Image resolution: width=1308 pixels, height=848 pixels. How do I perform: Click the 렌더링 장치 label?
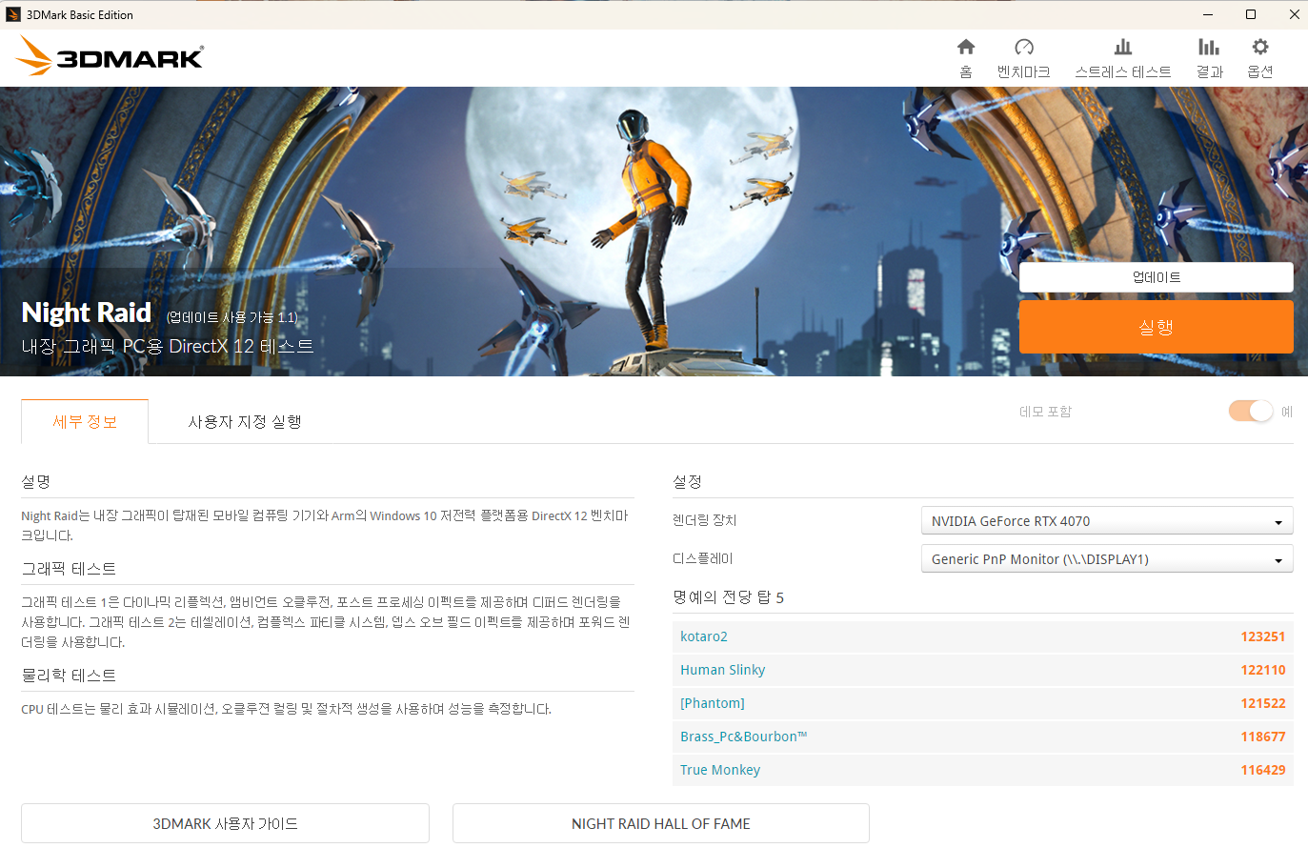pyautogui.click(x=704, y=520)
